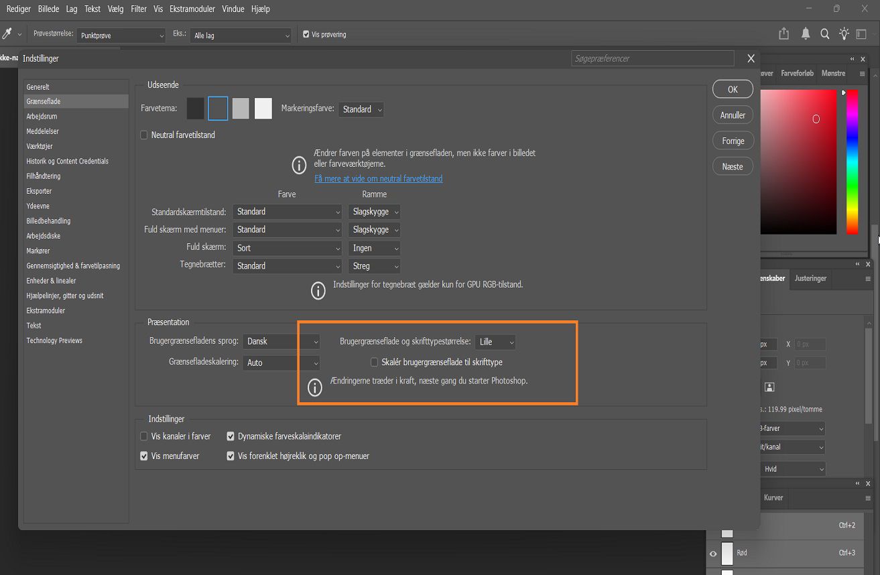The image size is (880, 575).
Task: Click the search magnifier icon
Action: point(824,34)
